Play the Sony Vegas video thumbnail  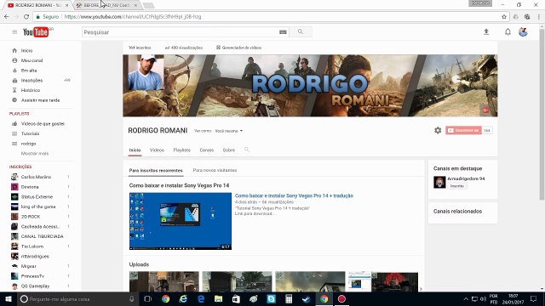[181, 221]
